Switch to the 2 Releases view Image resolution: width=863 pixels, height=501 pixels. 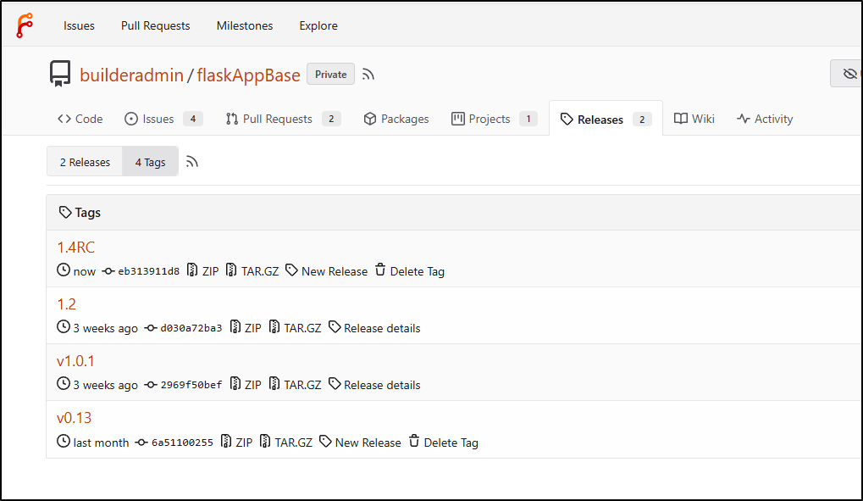pos(85,162)
